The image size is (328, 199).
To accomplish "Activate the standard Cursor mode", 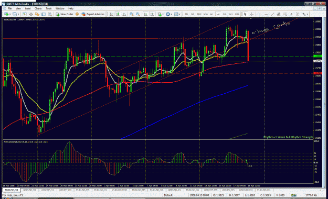I will (245, 14).
